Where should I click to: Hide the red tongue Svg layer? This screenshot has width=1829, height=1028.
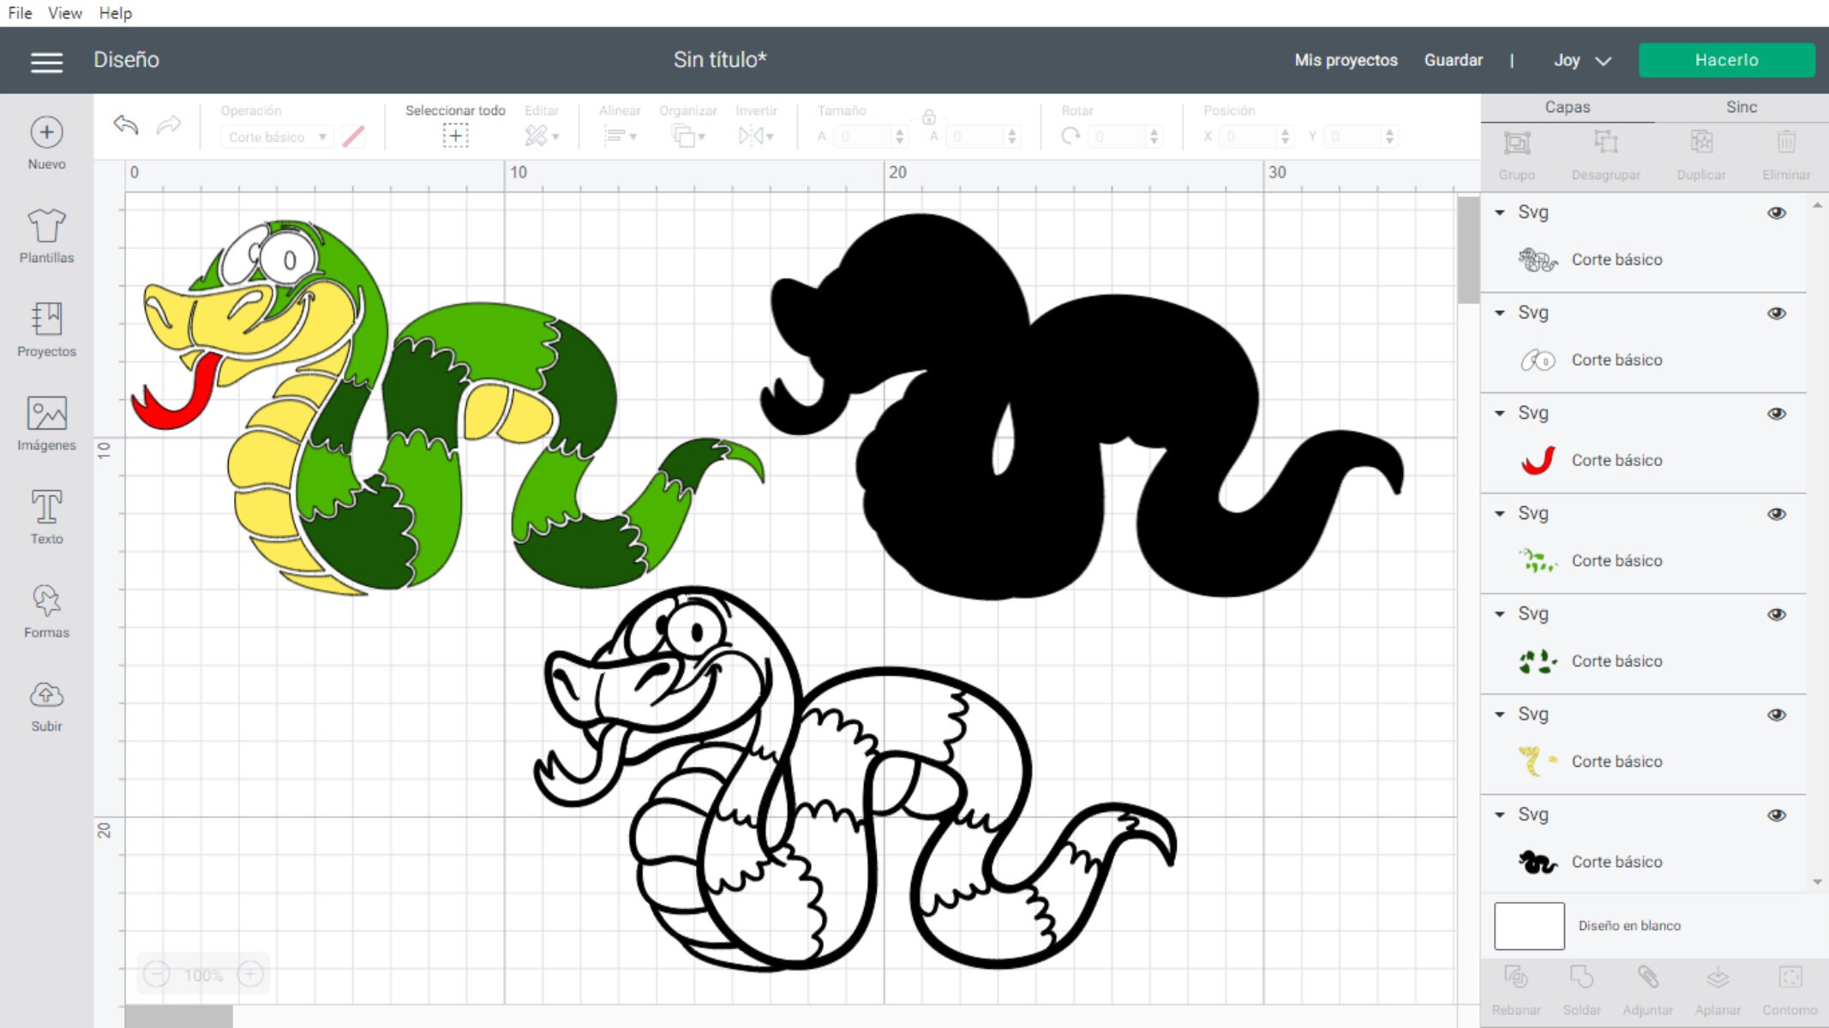pyautogui.click(x=1776, y=413)
